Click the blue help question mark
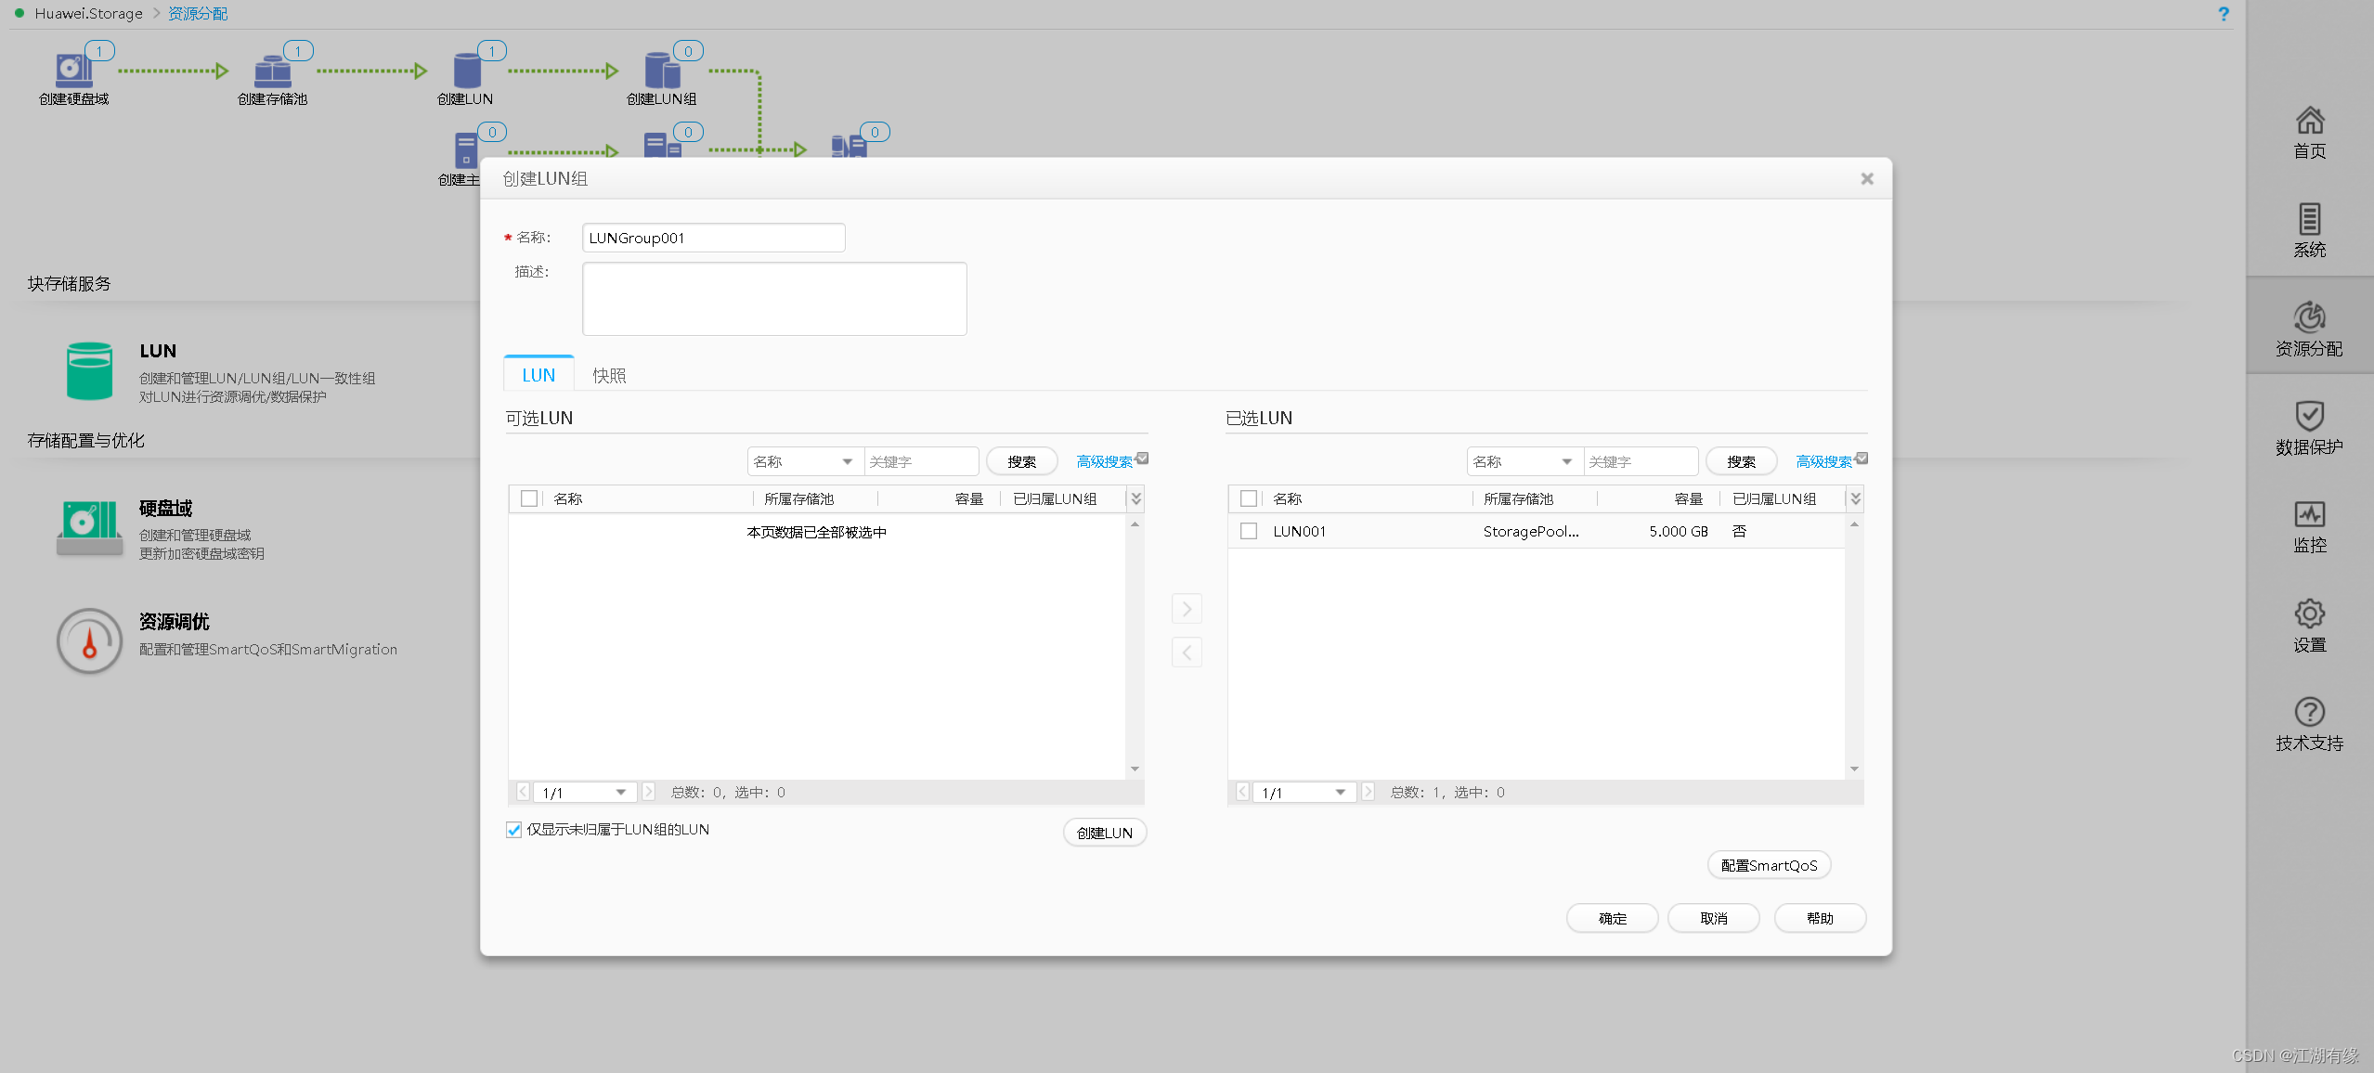 click(2223, 14)
